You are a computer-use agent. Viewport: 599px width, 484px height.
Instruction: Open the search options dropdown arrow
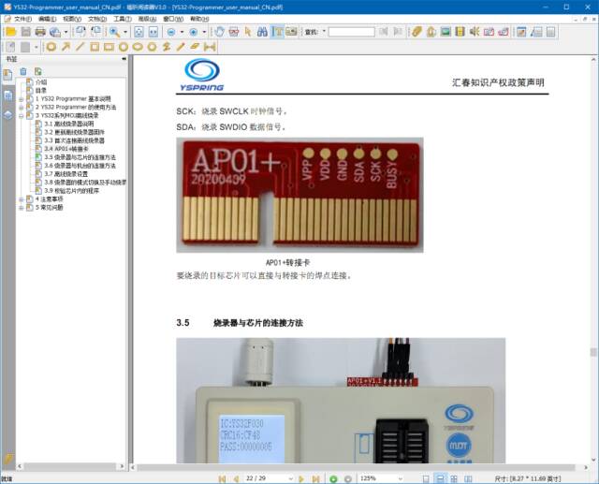(324, 31)
